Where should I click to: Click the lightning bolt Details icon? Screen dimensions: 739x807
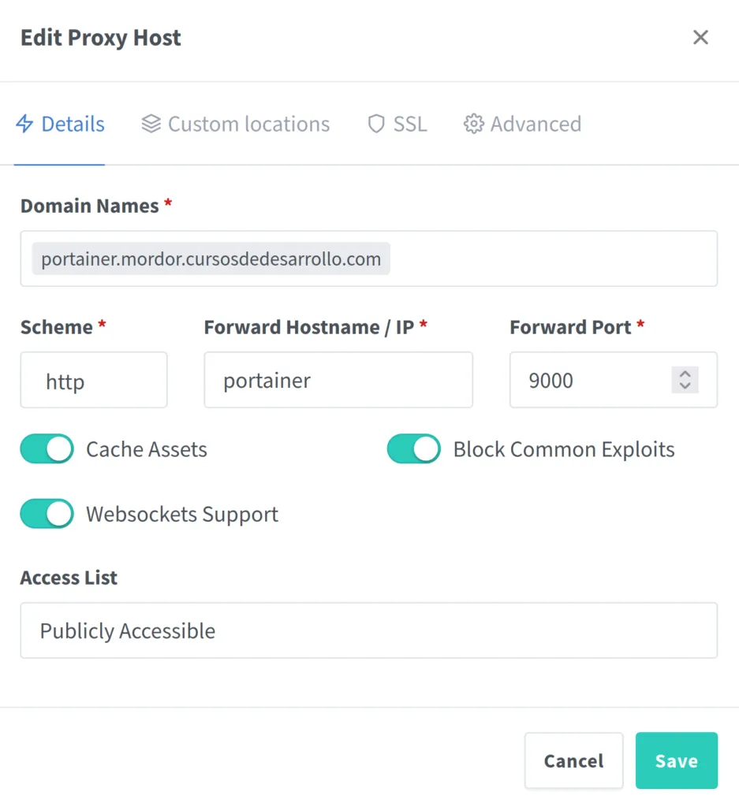[x=25, y=125]
